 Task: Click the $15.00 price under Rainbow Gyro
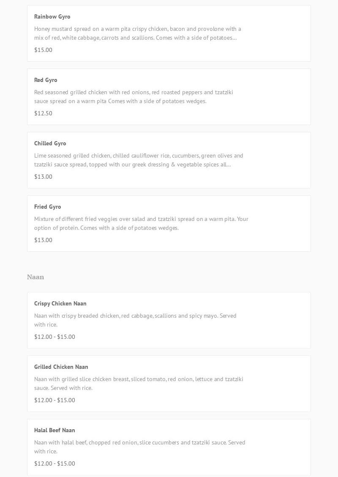point(43,50)
